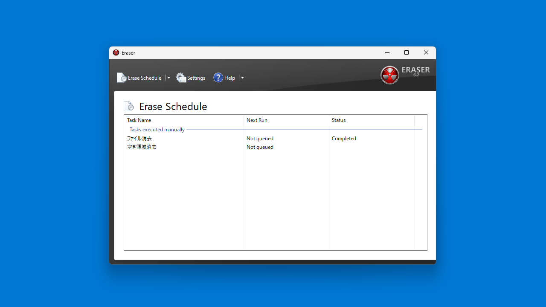Open the Erase Schedule dropdown arrow
Screen dimensions: 546x307
point(168,78)
